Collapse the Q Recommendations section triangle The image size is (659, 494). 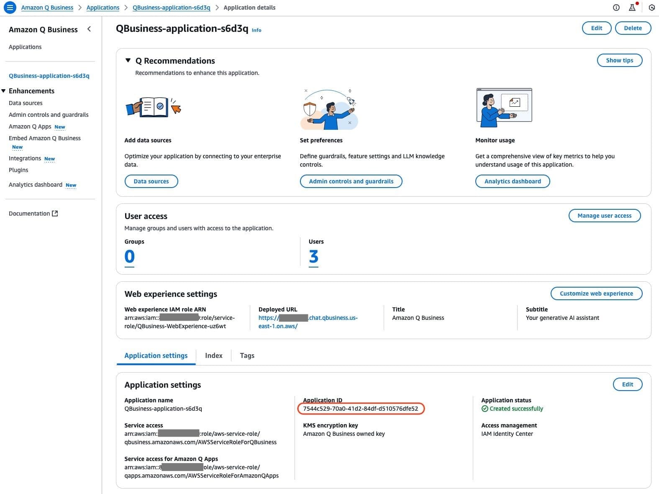coord(128,61)
